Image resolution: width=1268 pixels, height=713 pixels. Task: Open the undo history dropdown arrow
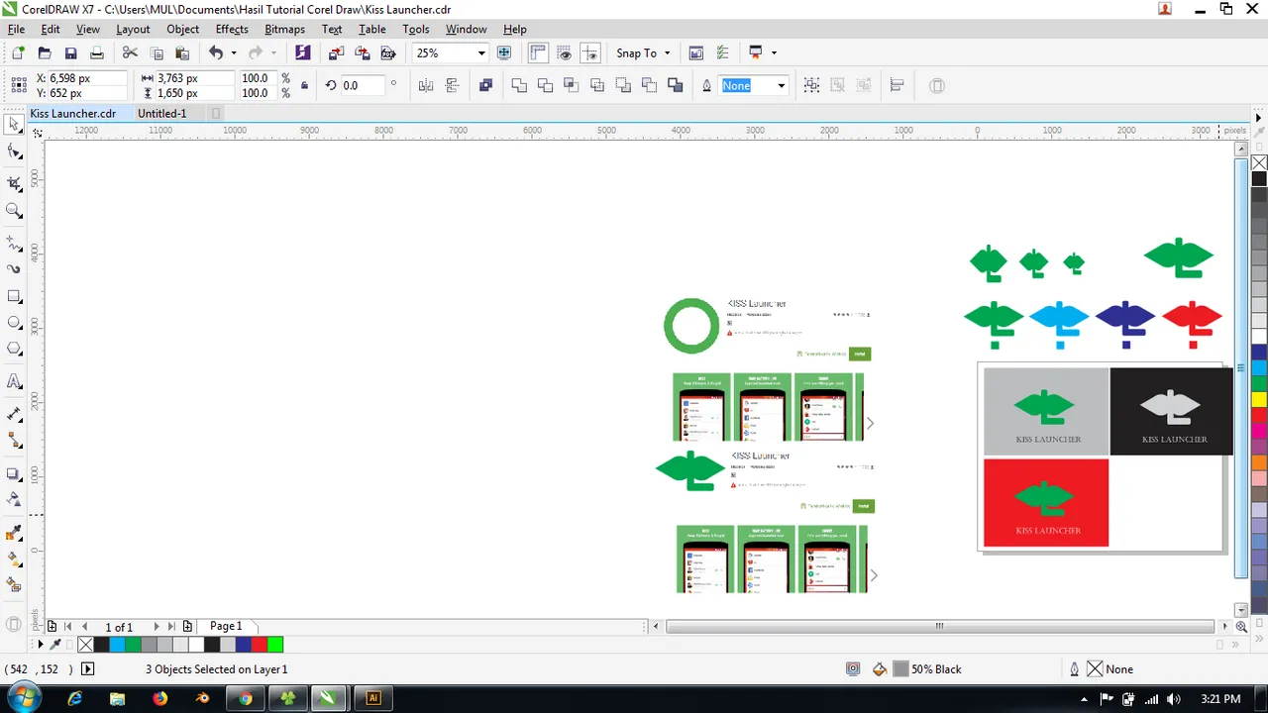coord(234,53)
